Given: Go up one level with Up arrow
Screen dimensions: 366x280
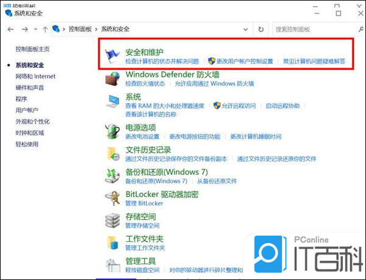Looking at the screenshot, I should click(x=45, y=29).
